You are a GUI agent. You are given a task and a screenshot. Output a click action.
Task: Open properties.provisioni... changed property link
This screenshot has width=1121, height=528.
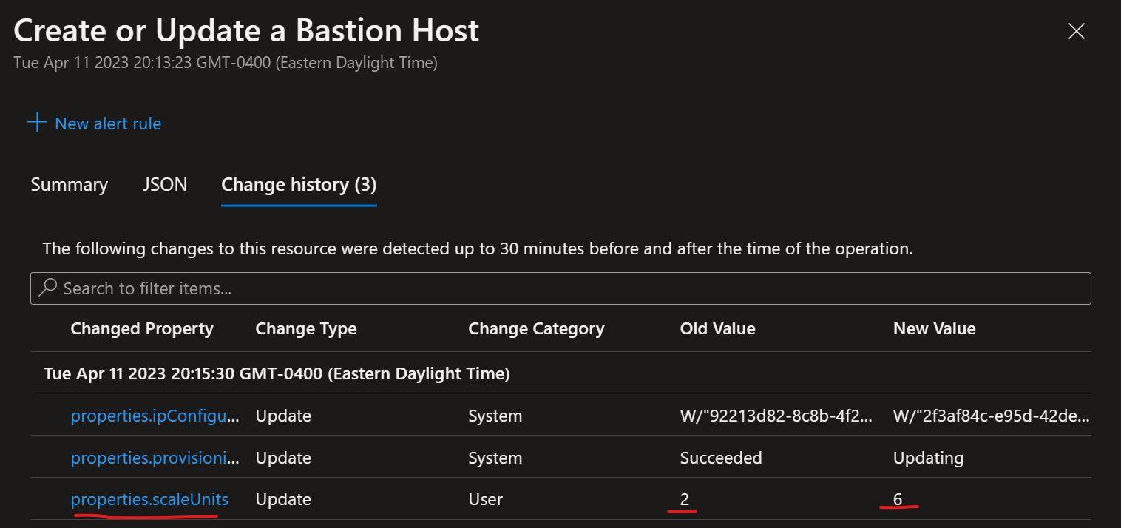coord(155,458)
